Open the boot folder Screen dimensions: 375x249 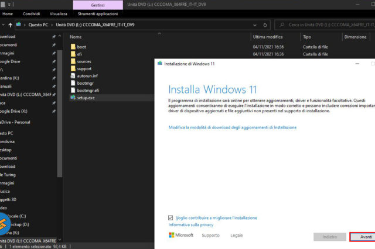(81, 46)
